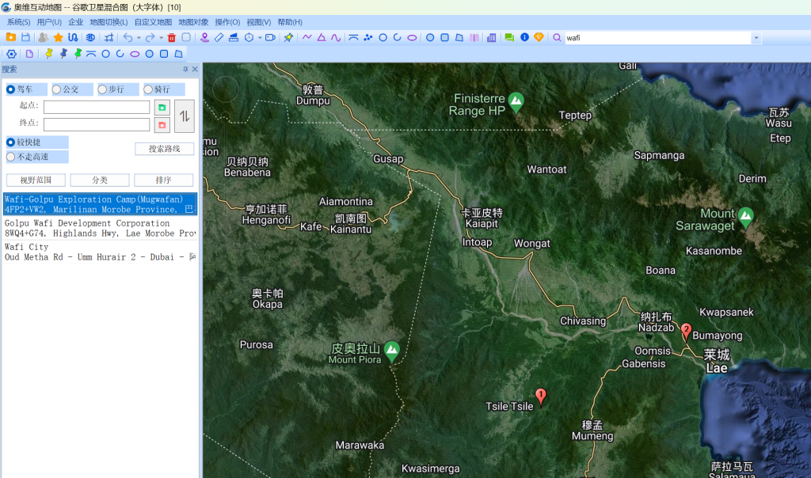
Task: Open the 地图切换(L) menu
Action: pyautogui.click(x=109, y=22)
